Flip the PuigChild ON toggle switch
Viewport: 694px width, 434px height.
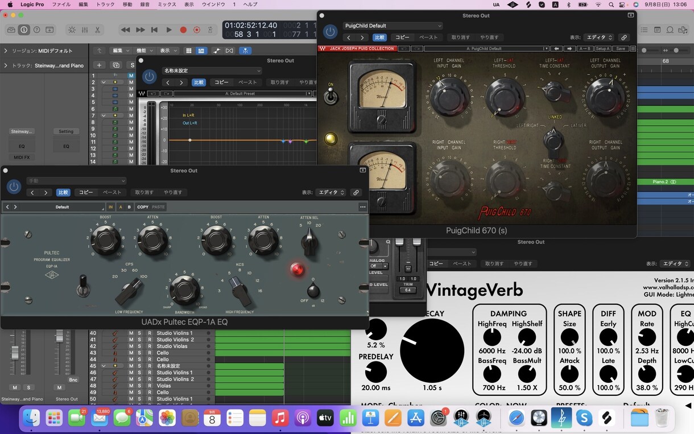pos(331,95)
